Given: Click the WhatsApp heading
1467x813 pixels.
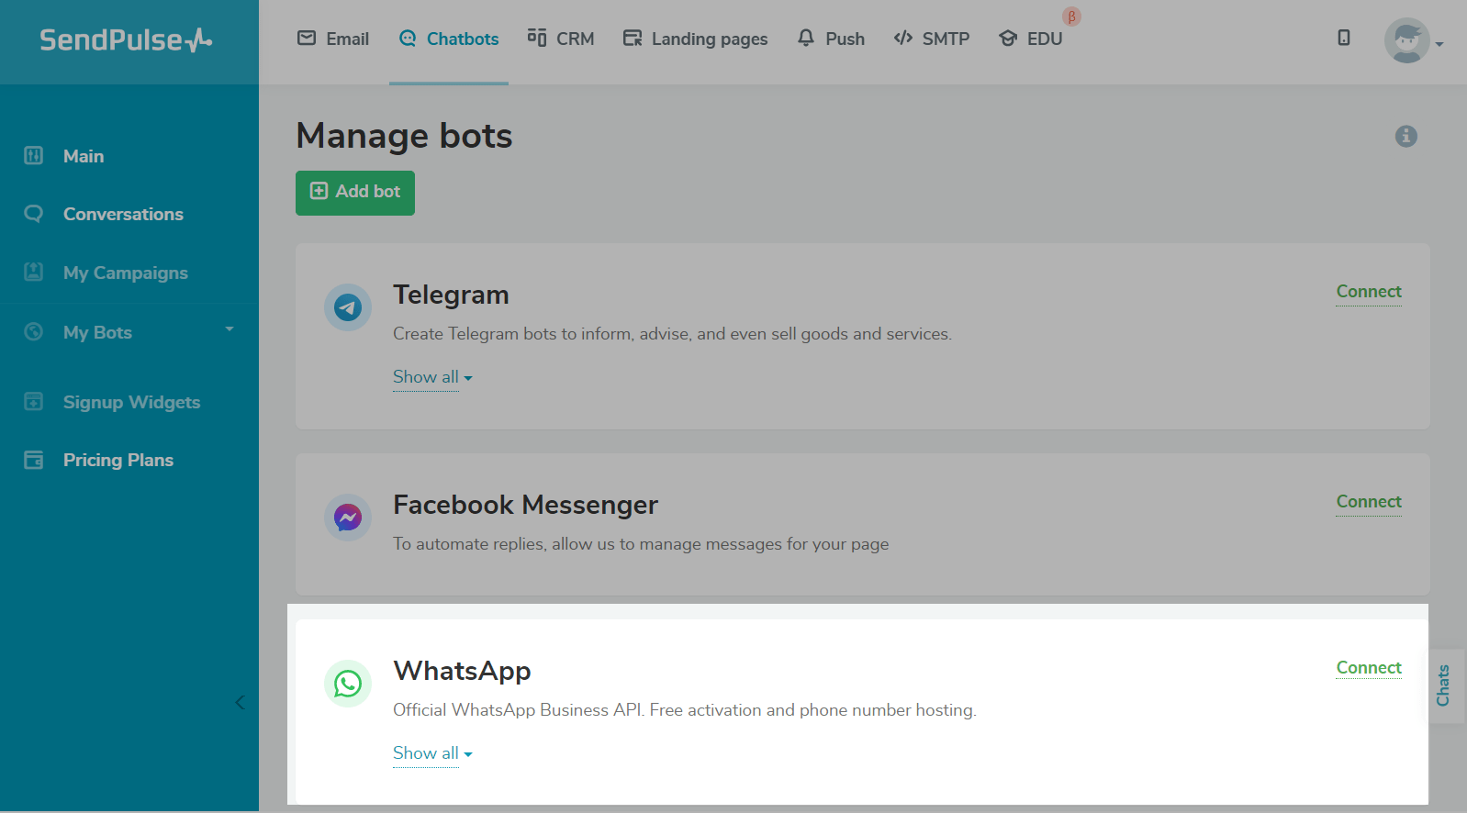Looking at the screenshot, I should (x=462, y=671).
